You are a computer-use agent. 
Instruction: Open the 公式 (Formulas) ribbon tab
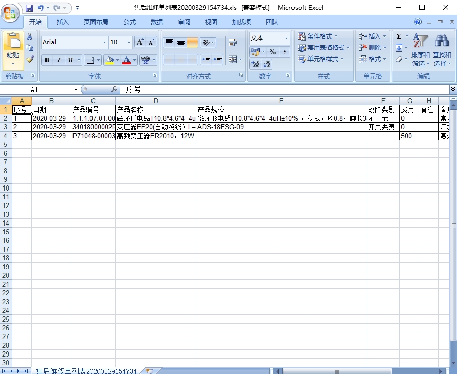click(x=130, y=22)
